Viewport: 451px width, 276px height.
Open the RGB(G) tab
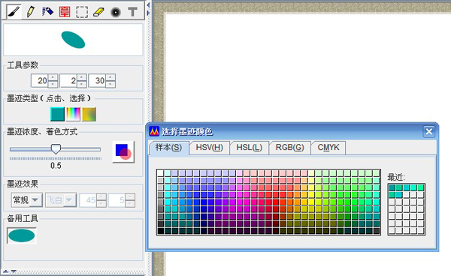pos(290,148)
